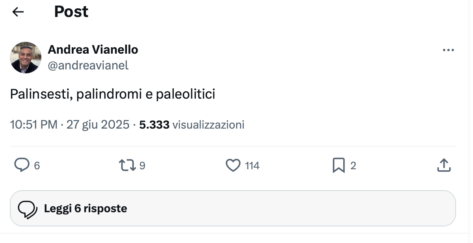Click the Post header title
The height and width of the screenshot is (243, 473).
coord(71,12)
